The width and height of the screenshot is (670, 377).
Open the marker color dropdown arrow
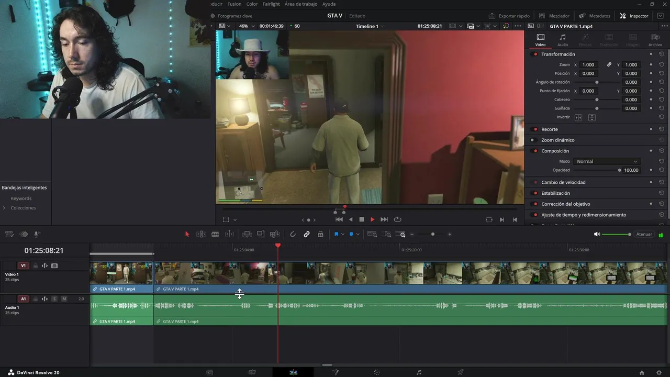click(358, 234)
